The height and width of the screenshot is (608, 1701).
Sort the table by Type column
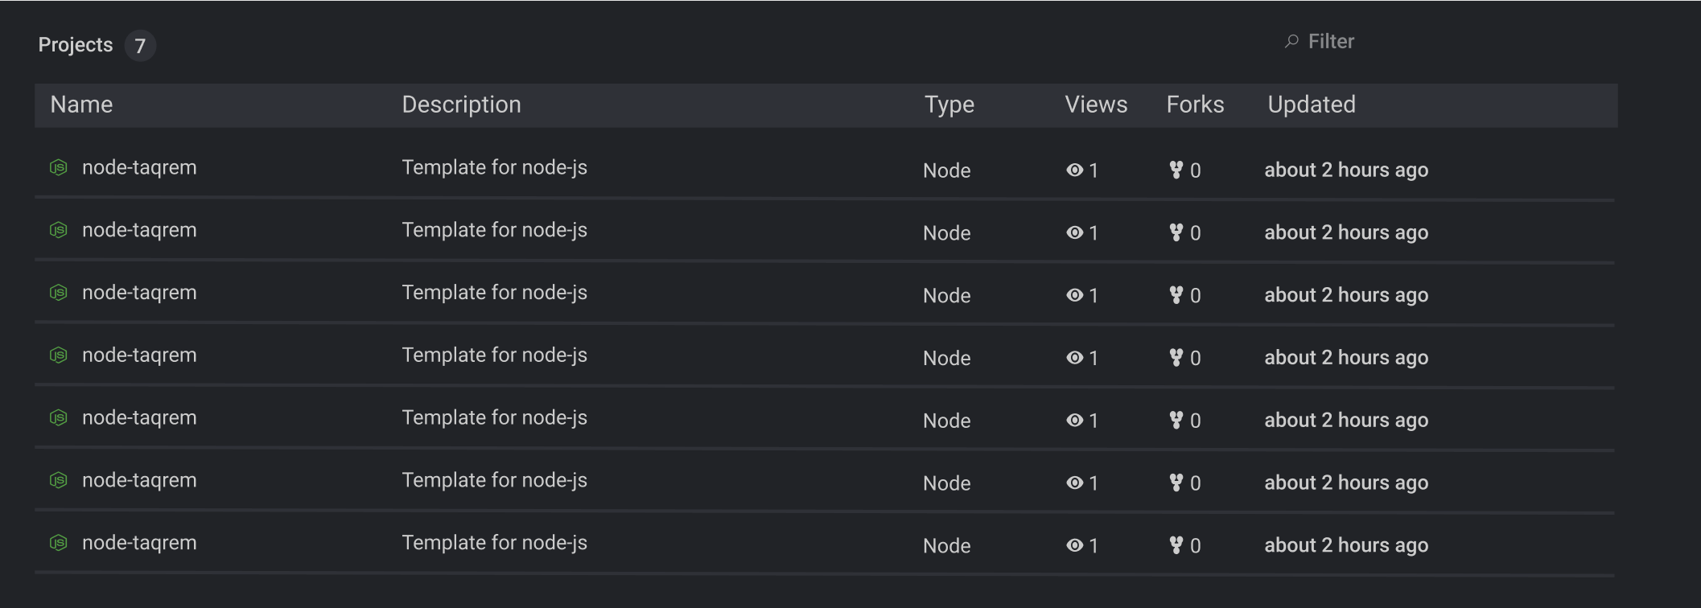click(x=949, y=105)
